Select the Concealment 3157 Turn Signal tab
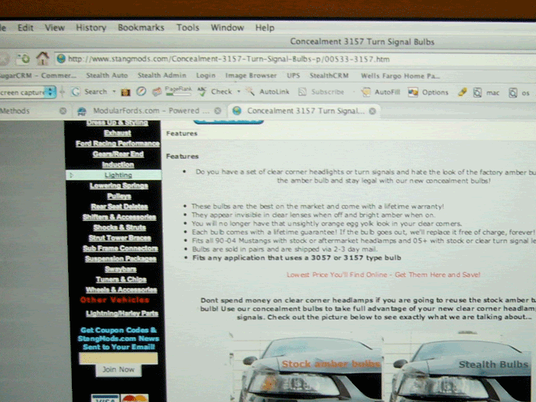This screenshot has height=402, width=536. (x=304, y=111)
